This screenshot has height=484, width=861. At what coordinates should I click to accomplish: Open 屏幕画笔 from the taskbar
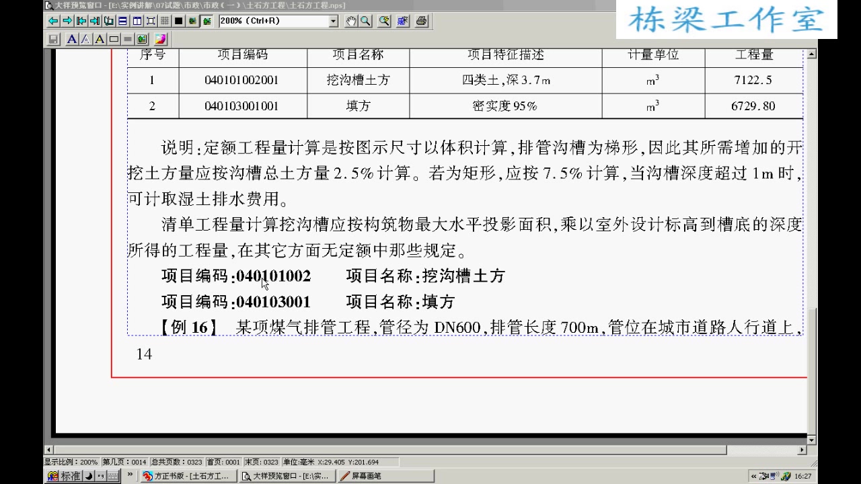click(x=385, y=476)
